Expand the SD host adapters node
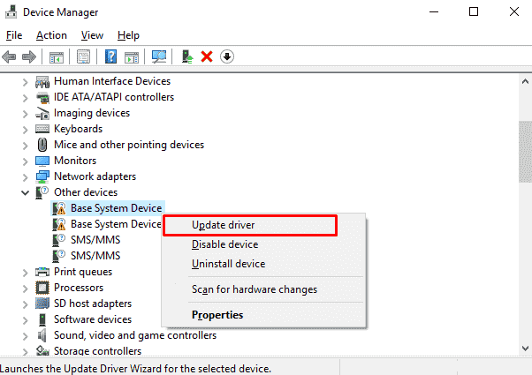The image size is (532, 375). pyautogui.click(x=25, y=304)
